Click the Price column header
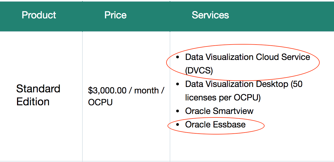Viewport: 334px width, 162px height. click(x=115, y=15)
